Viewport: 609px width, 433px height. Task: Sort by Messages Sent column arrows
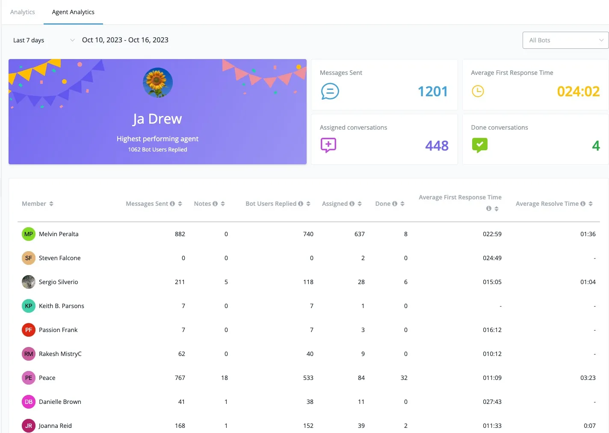pos(180,204)
